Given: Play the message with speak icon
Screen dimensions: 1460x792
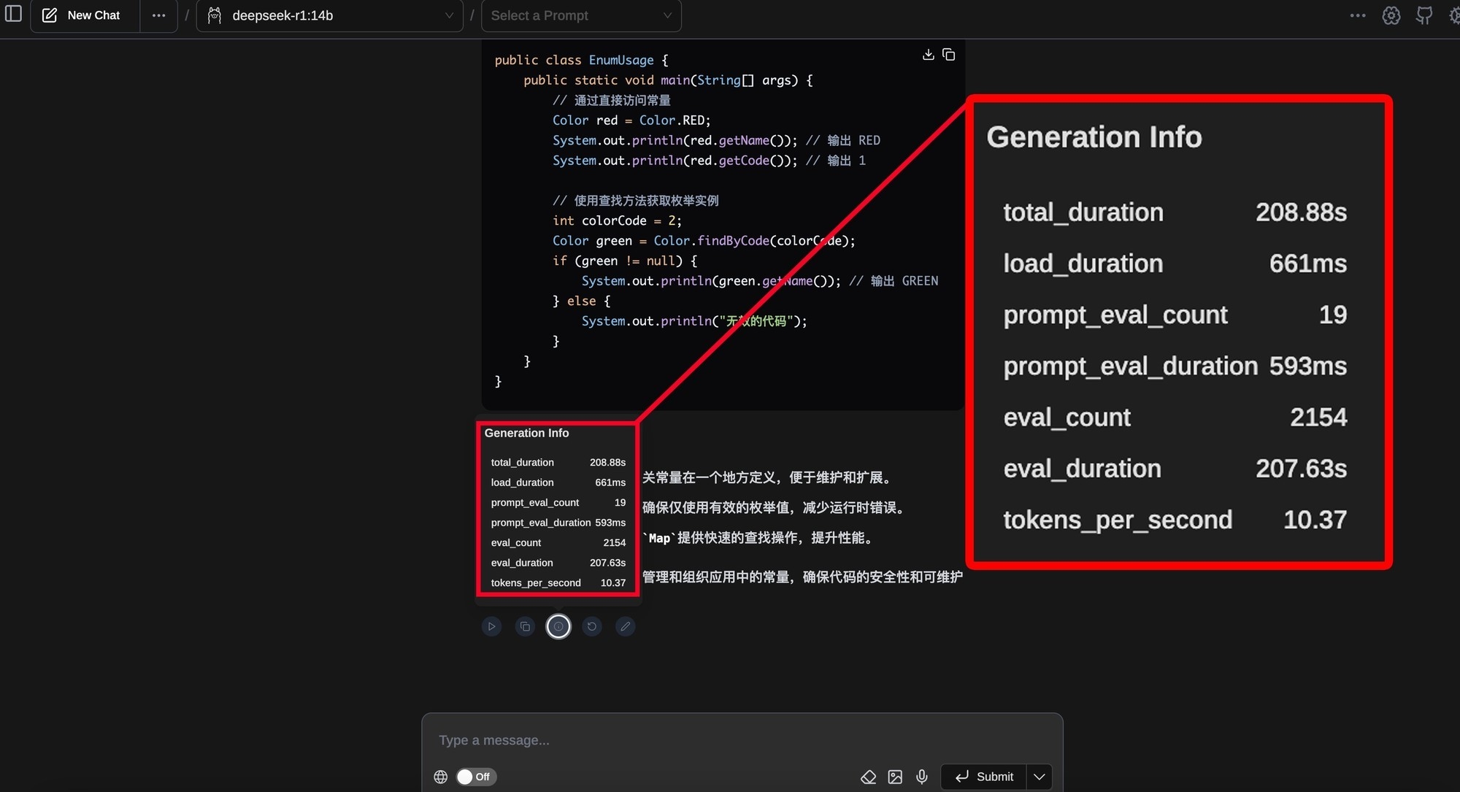Looking at the screenshot, I should (491, 626).
